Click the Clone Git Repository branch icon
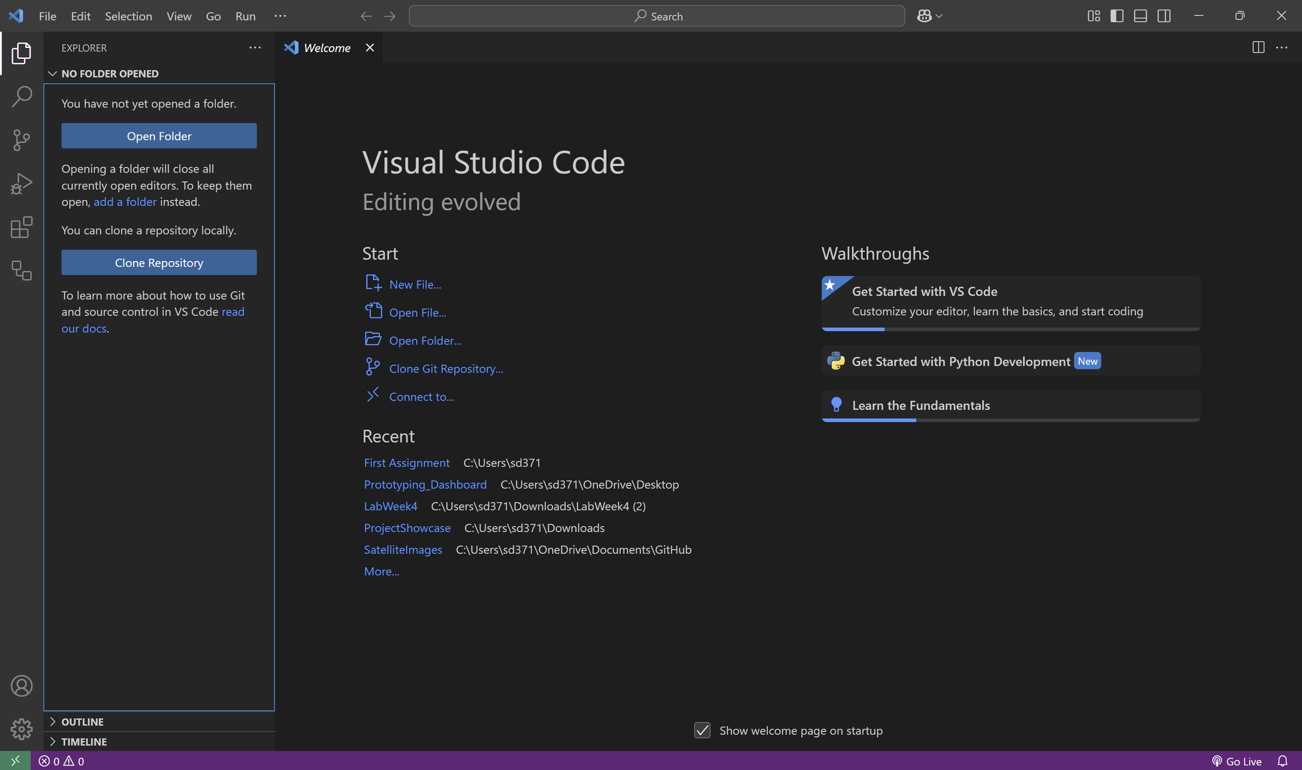This screenshot has height=770, width=1302. 373,367
